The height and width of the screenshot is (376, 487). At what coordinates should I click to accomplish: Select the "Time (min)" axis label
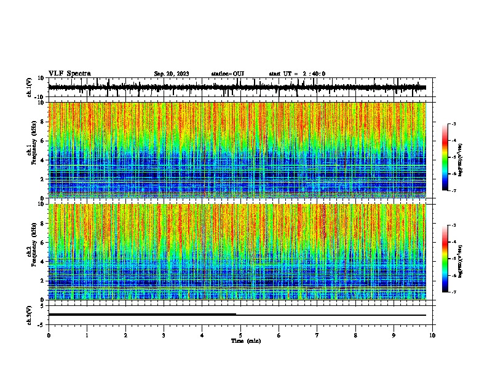(x=246, y=341)
